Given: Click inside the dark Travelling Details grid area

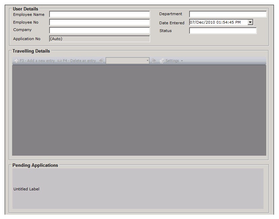Looking at the screenshot, I should point(139,110).
